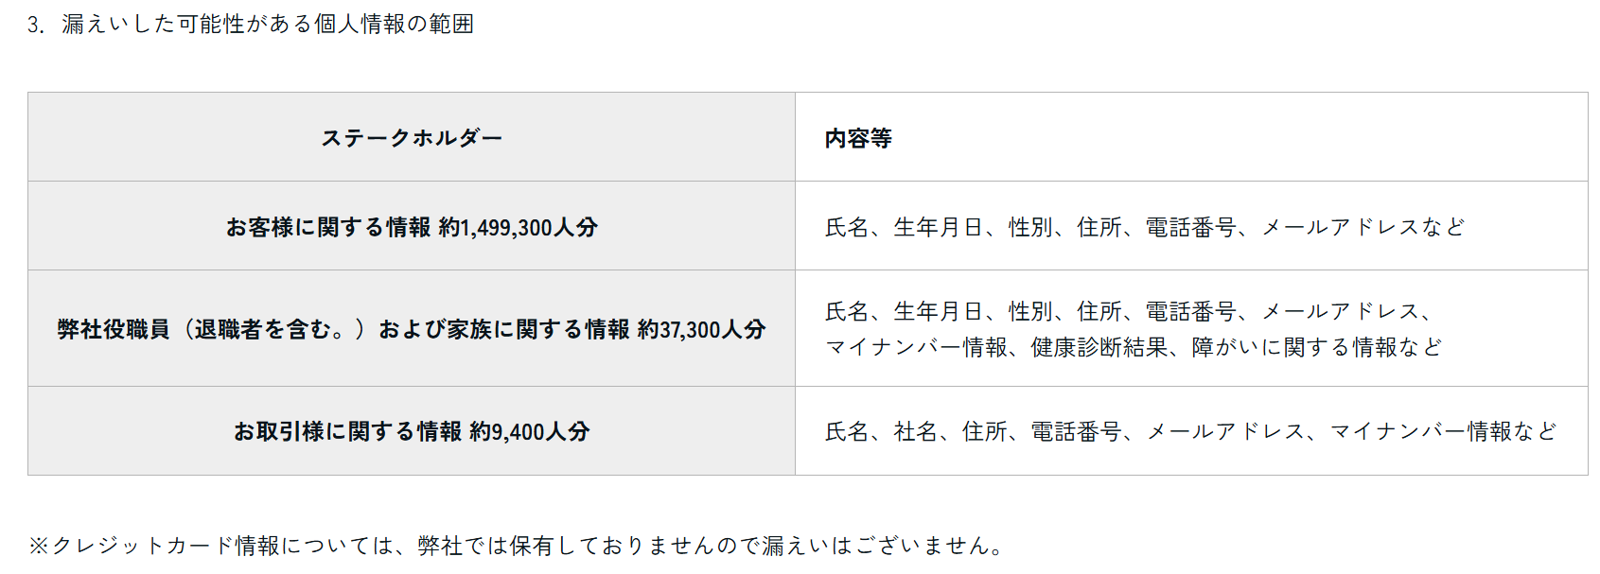Select the お客様に関する情報 row label
This screenshot has height=574, width=1600.
pyautogui.click(x=327, y=227)
